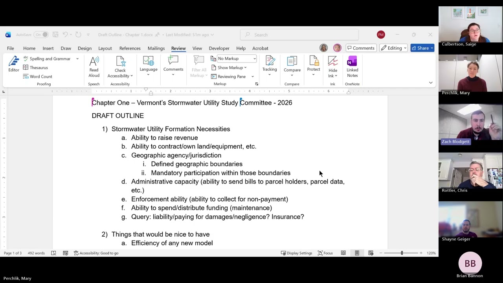This screenshot has height=283, width=503.
Task: Expand the Show Markup menu
Action: point(229,68)
